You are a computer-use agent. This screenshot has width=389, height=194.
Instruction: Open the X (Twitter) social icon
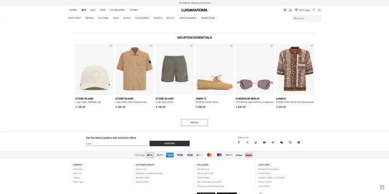[248, 143]
